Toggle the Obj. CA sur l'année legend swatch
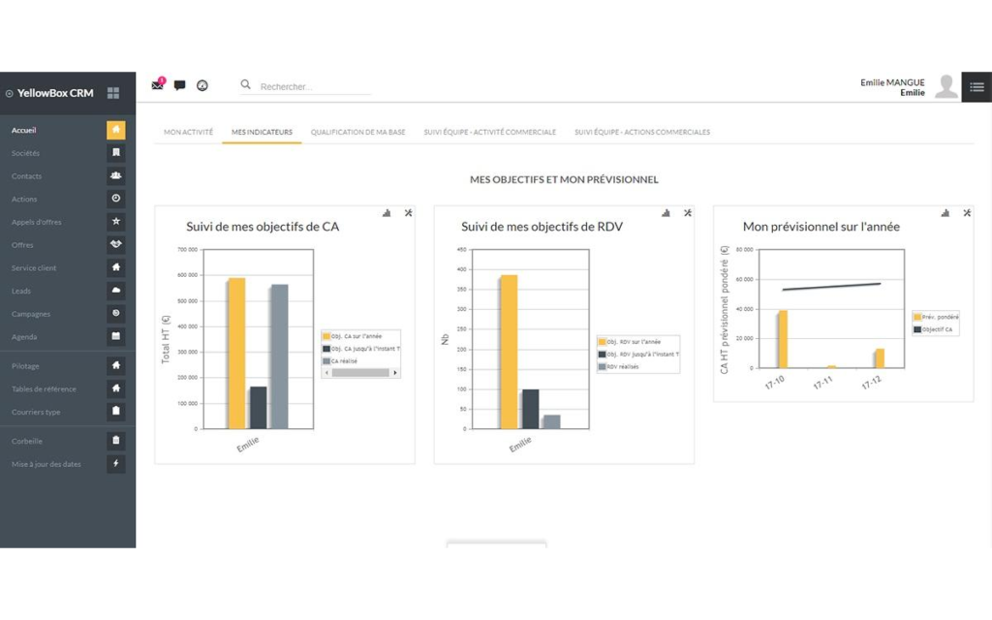 click(326, 336)
